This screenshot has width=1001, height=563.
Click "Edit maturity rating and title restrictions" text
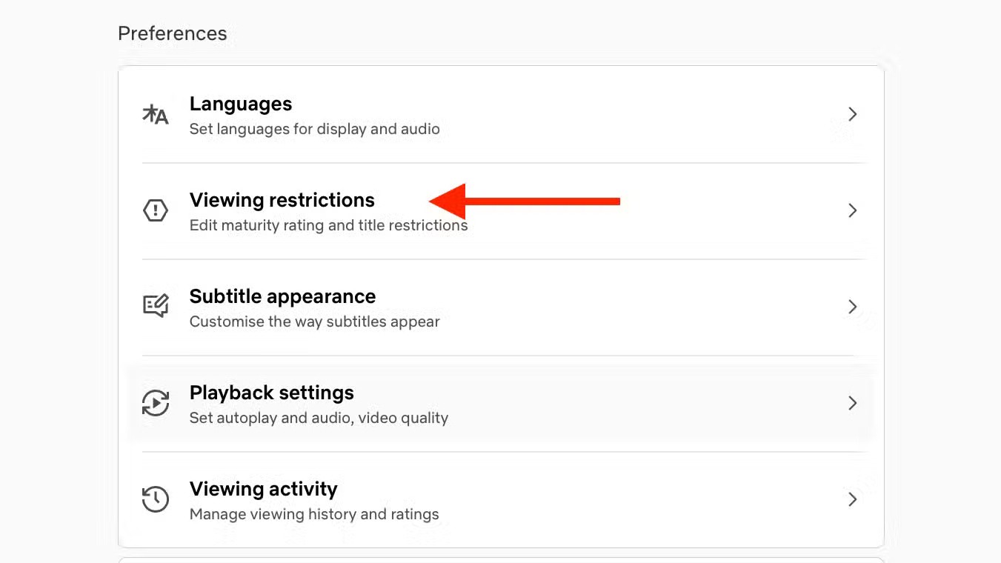329,225
